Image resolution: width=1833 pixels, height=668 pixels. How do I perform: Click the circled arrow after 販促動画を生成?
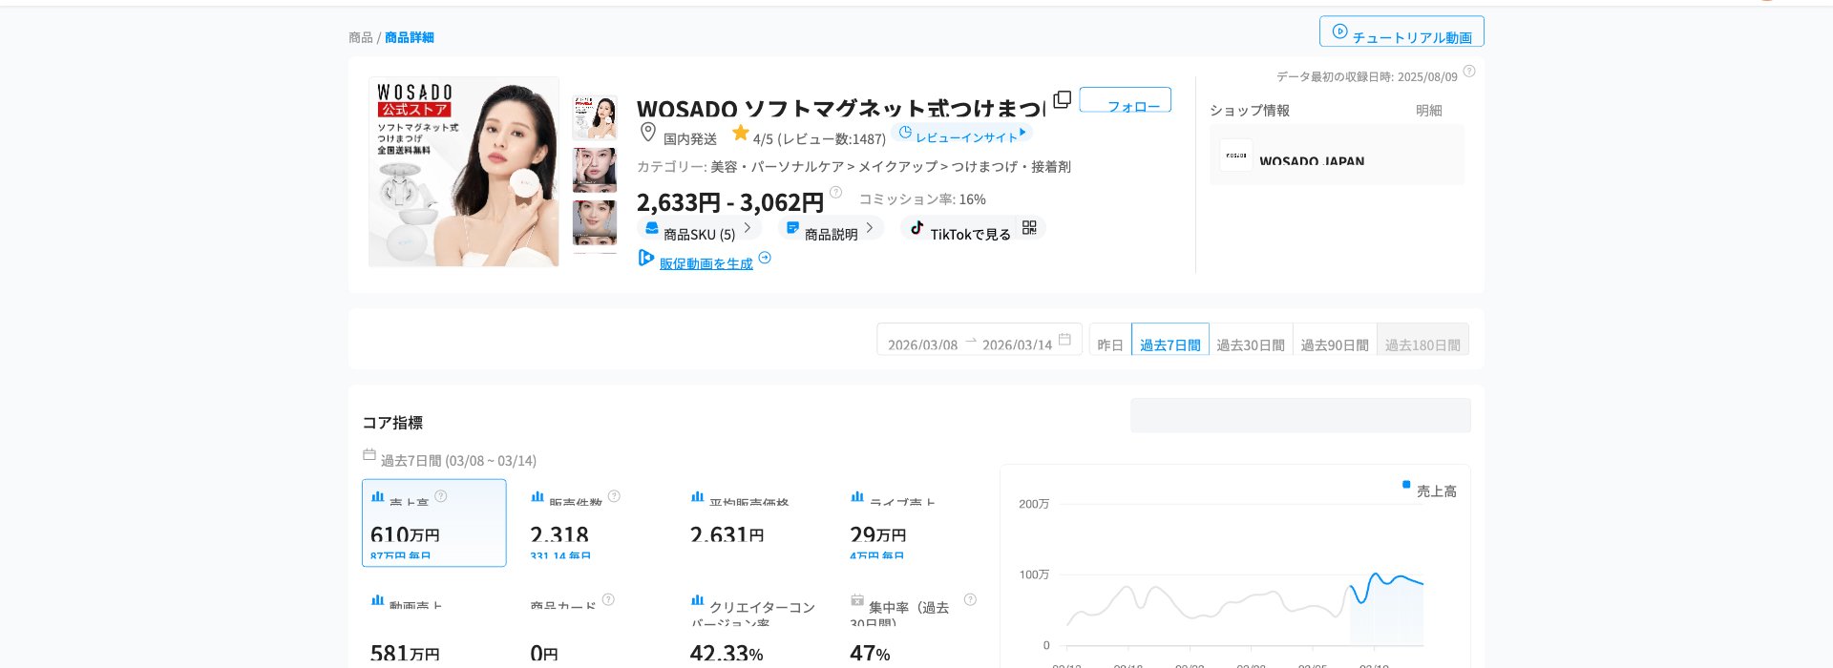(x=765, y=258)
